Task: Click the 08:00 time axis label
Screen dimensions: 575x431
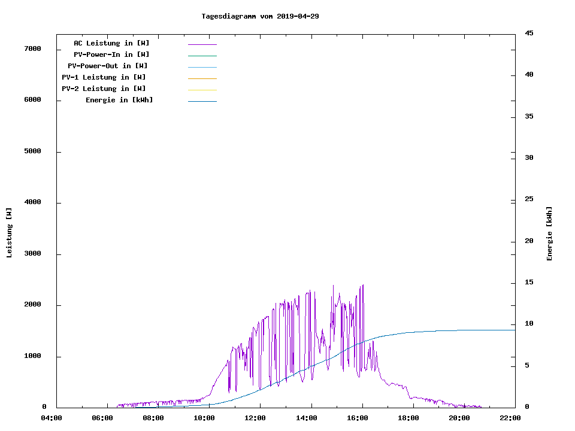Action: coord(153,418)
